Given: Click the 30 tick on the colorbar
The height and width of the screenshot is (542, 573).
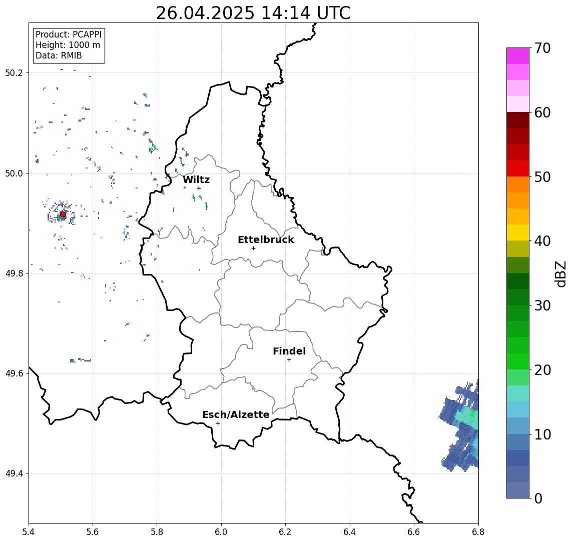Looking at the screenshot, I should click(x=542, y=305).
